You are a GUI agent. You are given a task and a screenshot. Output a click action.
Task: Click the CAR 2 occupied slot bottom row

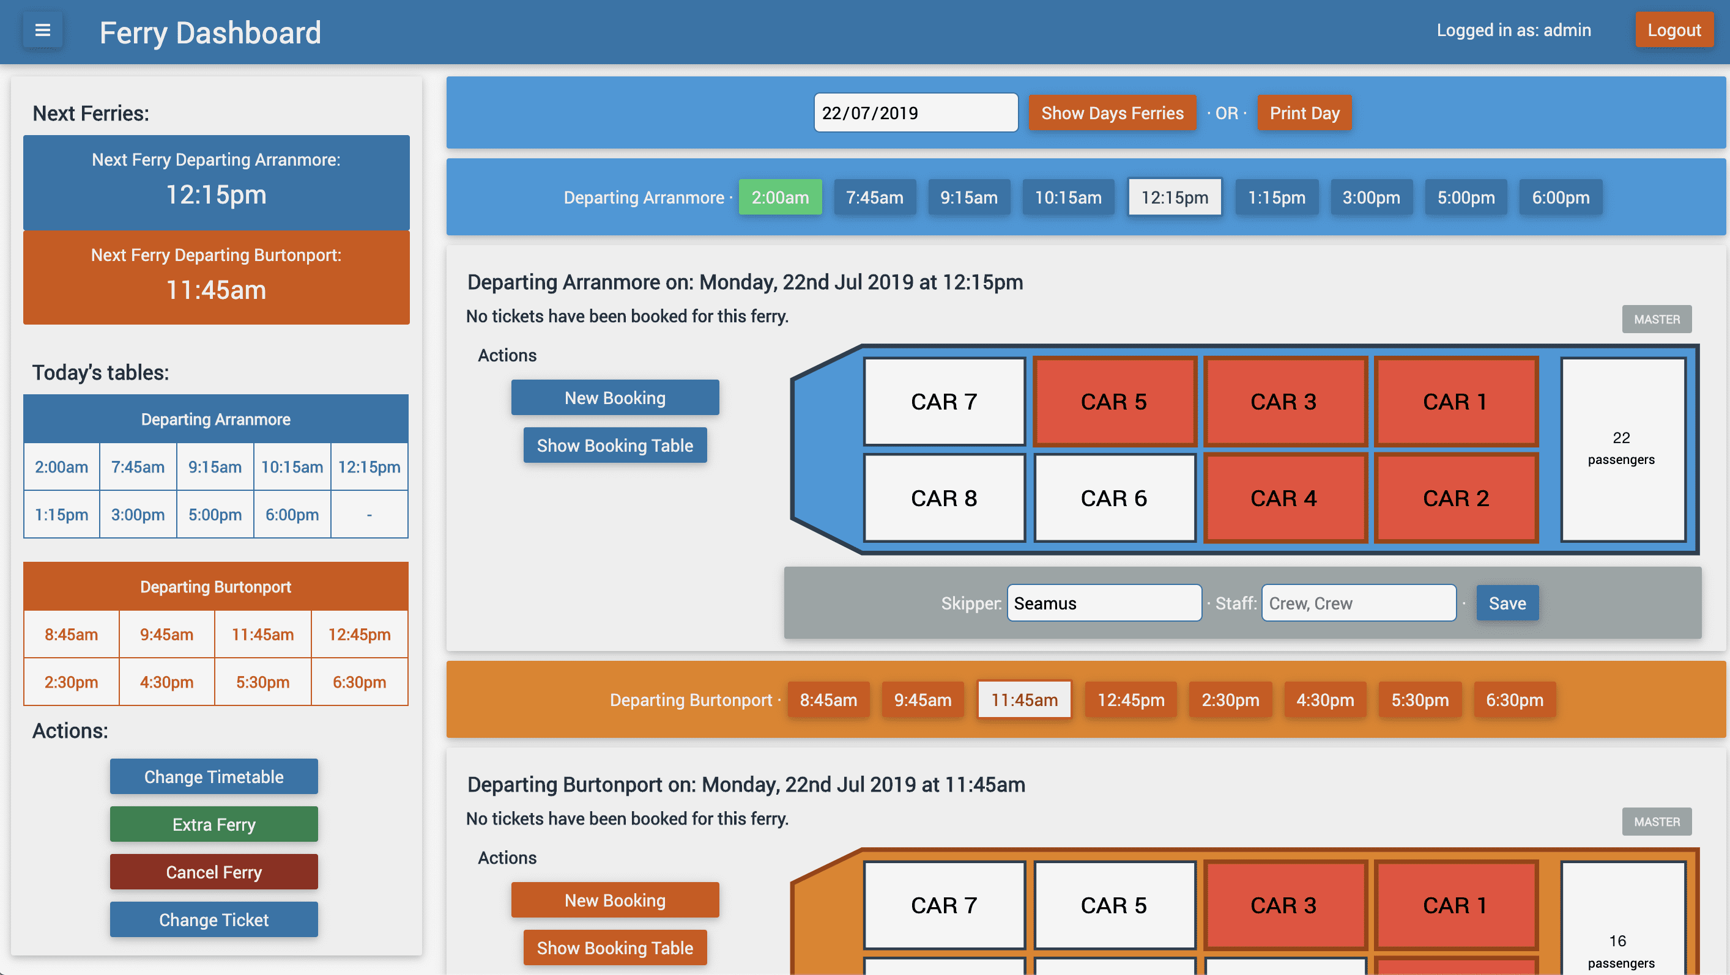coord(1455,496)
